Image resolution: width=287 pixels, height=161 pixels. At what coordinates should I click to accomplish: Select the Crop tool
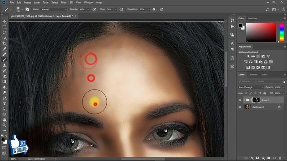(4, 43)
